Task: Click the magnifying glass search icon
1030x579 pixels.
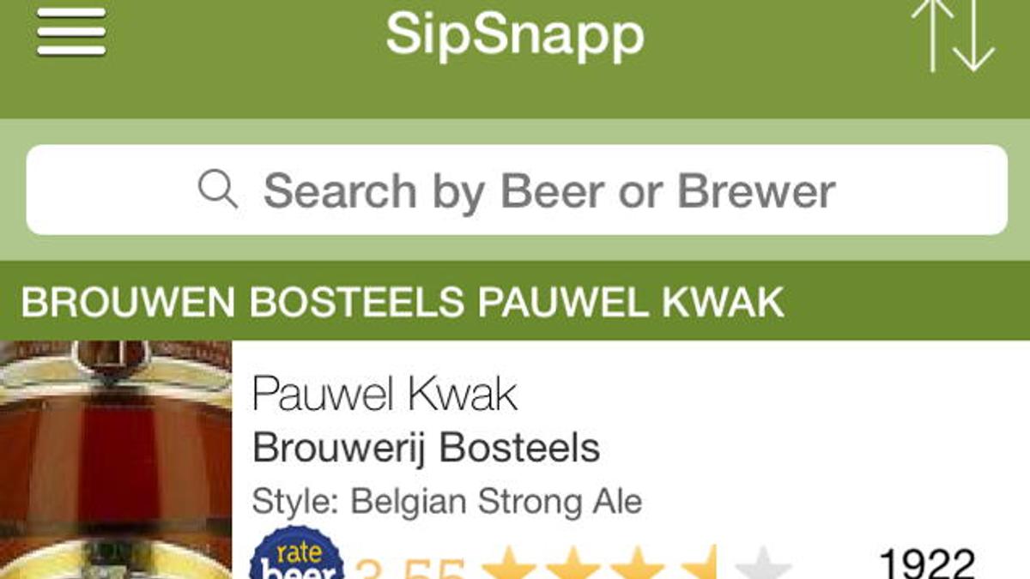Action: coord(217,189)
